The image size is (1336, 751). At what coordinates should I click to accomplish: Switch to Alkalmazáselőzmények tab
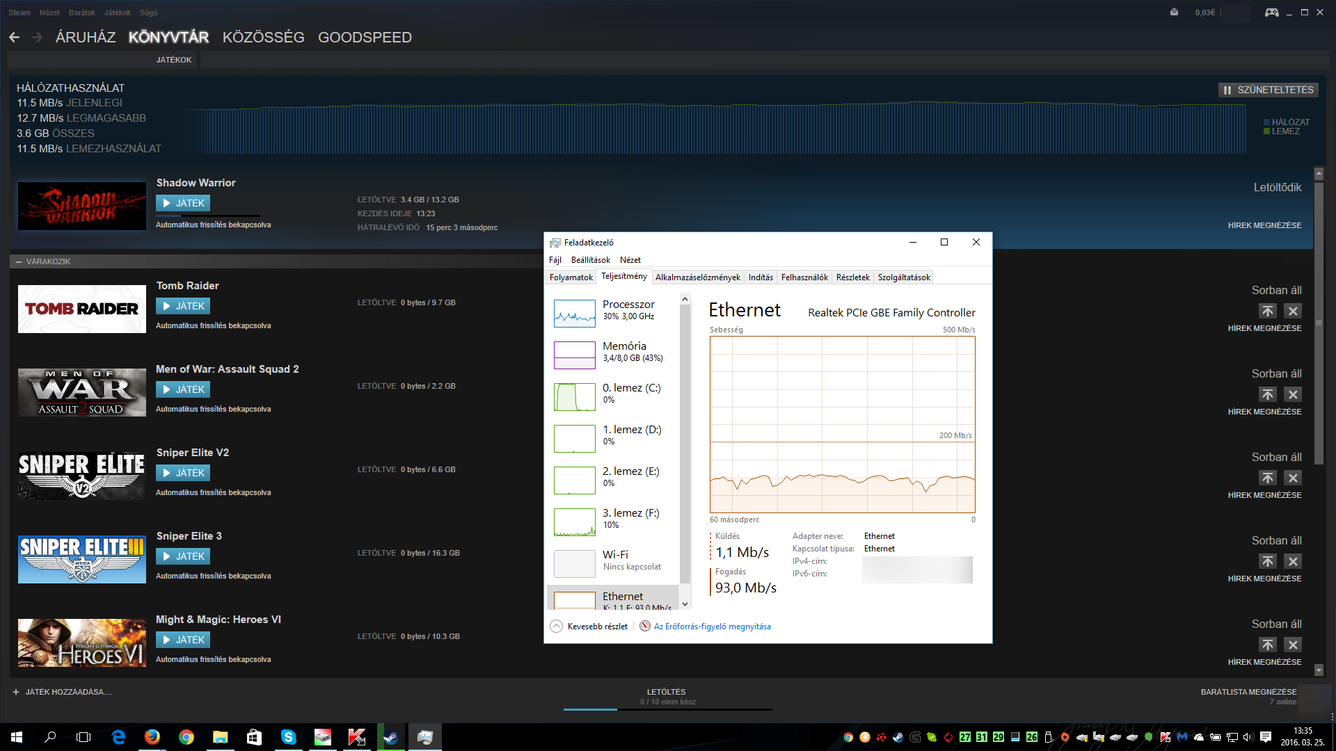(698, 277)
